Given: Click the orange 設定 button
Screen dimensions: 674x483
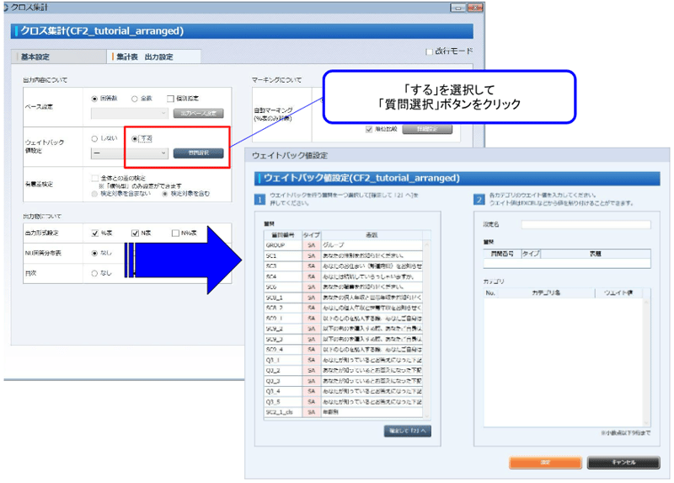Looking at the screenshot, I should (545, 463).
